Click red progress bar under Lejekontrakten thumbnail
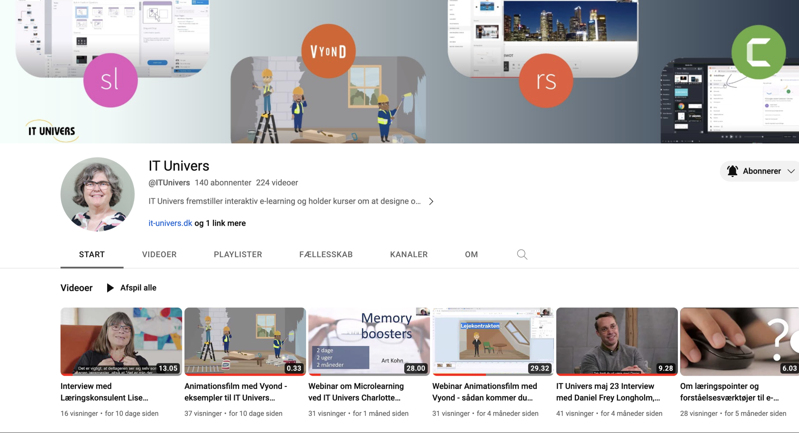This screenshot has height=433, width=799. coord(459,375)
